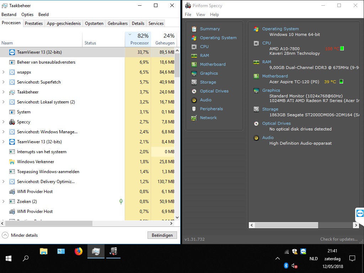Screen dimensions: 364x273
Task: Select the Network icon in Speccy sidebar
Action: (194, 118)
